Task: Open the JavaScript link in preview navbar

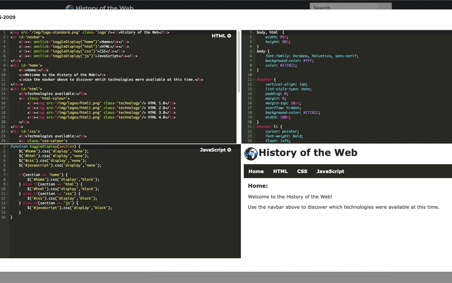Action: coord(331,171)
